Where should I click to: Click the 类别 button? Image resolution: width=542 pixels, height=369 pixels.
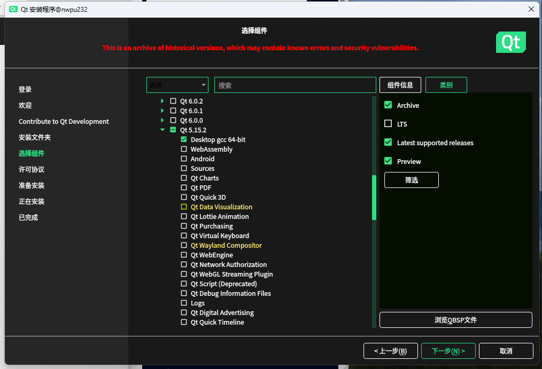point(446,84)
